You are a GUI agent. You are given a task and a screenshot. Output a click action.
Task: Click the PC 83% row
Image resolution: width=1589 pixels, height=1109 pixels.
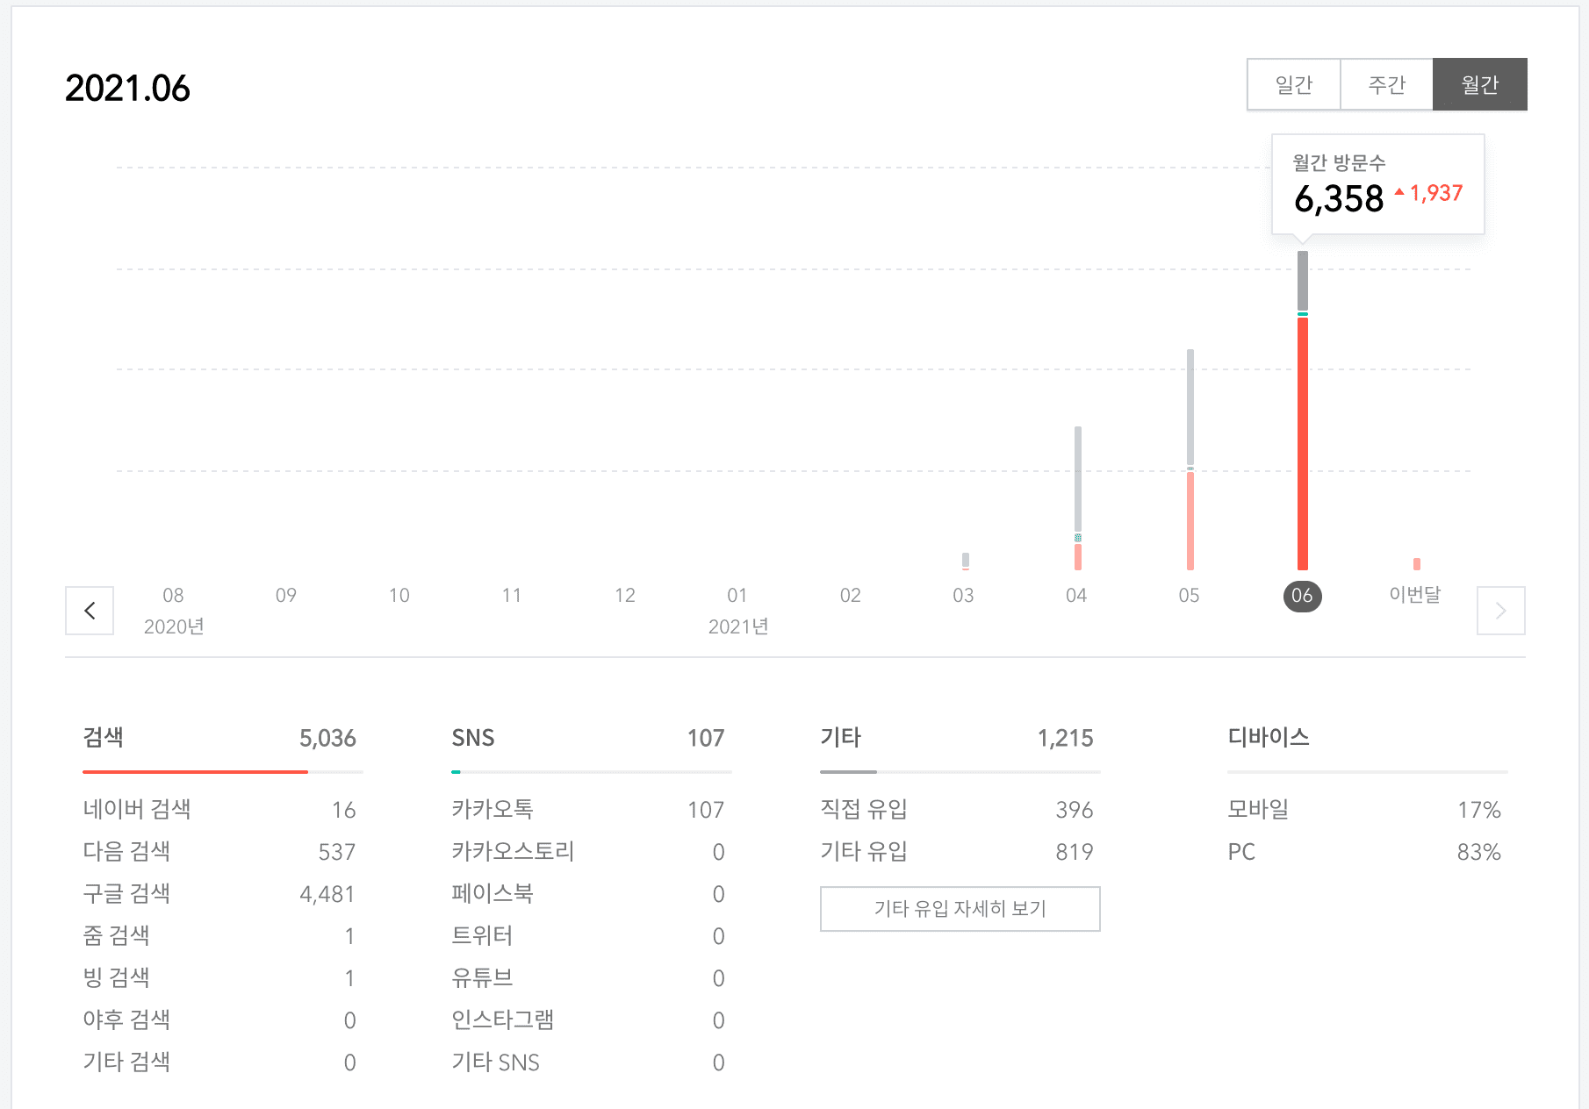click(1364, 851)
